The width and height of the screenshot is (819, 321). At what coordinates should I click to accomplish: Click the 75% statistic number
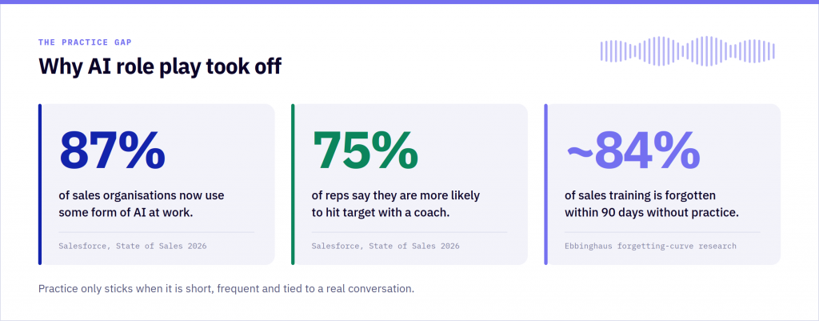tap(365, 150)
